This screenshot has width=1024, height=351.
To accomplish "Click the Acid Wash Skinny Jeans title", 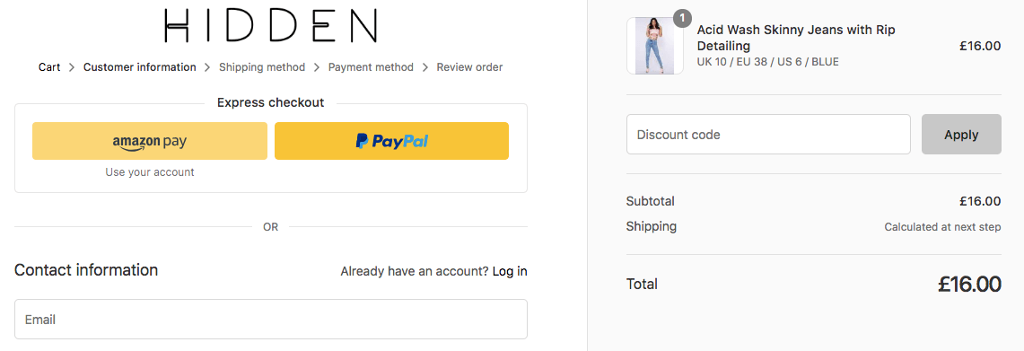I will coord(796,38).
